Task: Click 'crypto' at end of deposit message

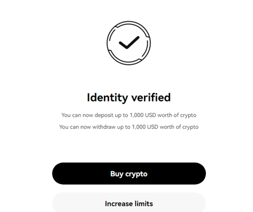Action: (188, 115)
